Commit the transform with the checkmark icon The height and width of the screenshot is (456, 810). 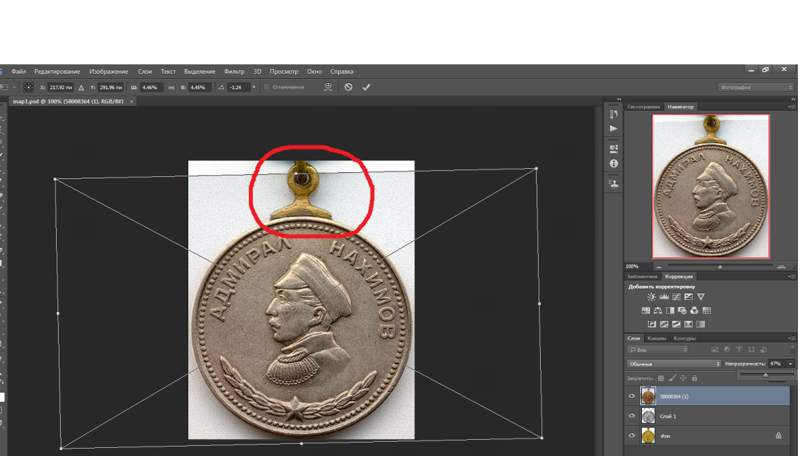coord(366,87)
